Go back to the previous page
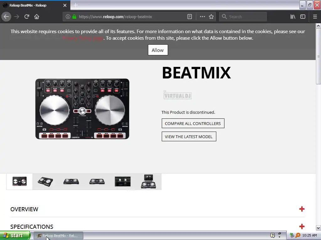The width and height of the screenshot is (321, 240). click(x=6, y=17)
